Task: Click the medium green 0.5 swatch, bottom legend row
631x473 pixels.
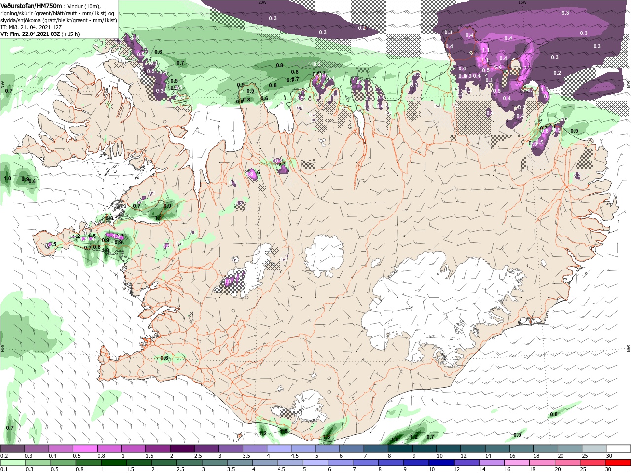Action: [63, 463]
